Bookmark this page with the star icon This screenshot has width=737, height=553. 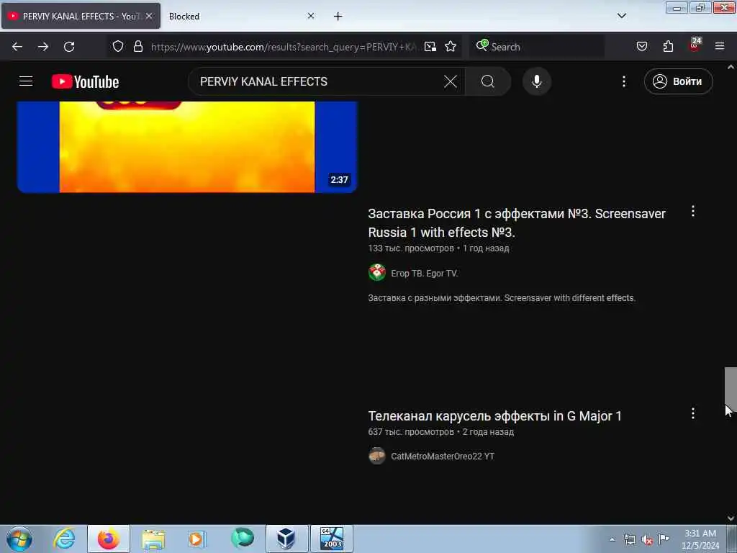pyautogui.click(x=451, y=46)
